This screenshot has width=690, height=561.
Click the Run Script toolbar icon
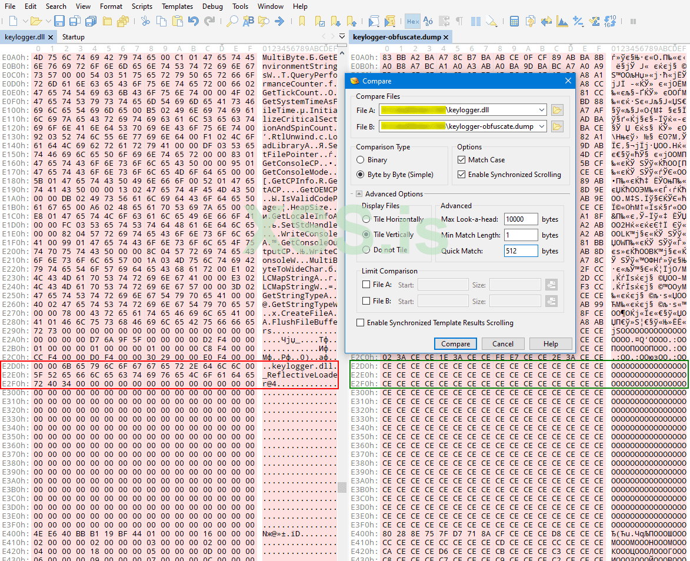pyautogui.click(x=374, y=21)
